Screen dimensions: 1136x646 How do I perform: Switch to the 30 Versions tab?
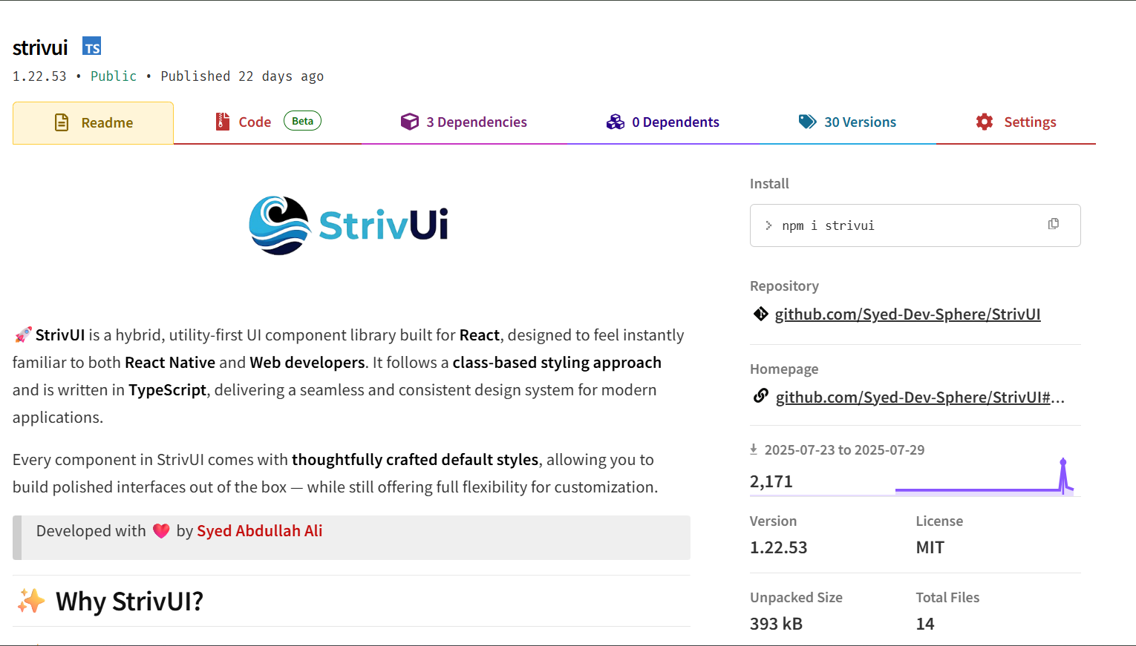point(860,122)
